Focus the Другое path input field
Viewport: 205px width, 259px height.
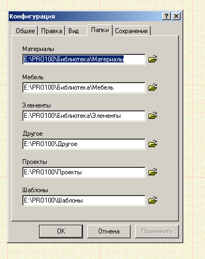pos(84,144)
